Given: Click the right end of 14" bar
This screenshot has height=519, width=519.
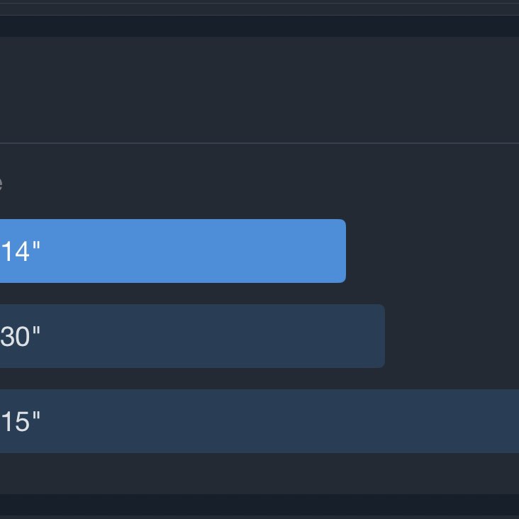Looking at the screenshot, I should (x=333, y=251).
